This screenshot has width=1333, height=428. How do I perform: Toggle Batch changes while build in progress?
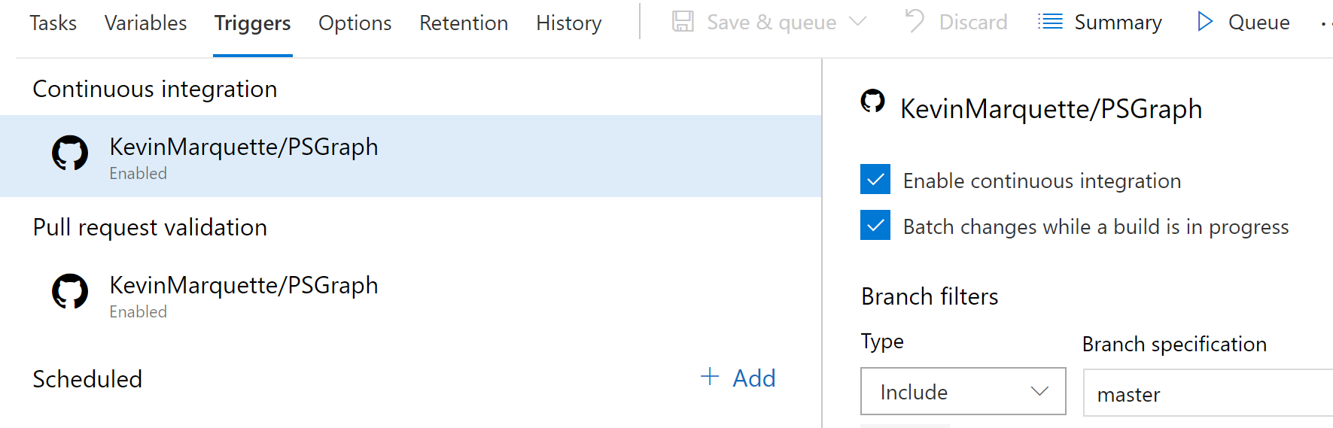tap(875, 226)
